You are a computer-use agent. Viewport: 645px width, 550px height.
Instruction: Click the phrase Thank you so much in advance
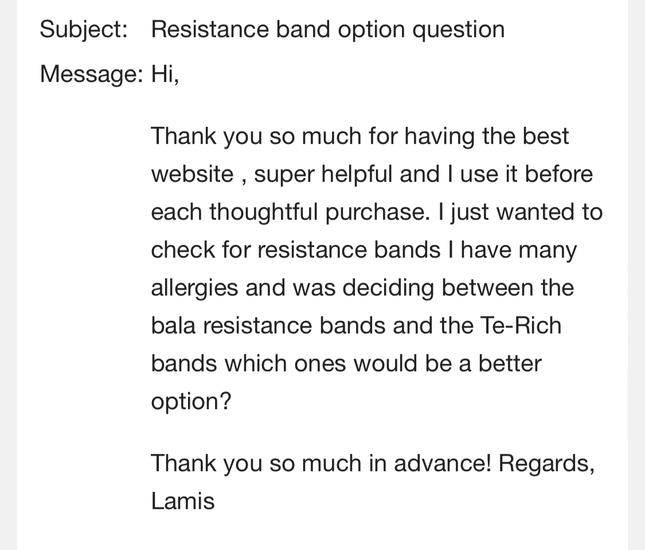coord(321,463)
